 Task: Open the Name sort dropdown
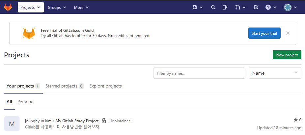[275, 73]
